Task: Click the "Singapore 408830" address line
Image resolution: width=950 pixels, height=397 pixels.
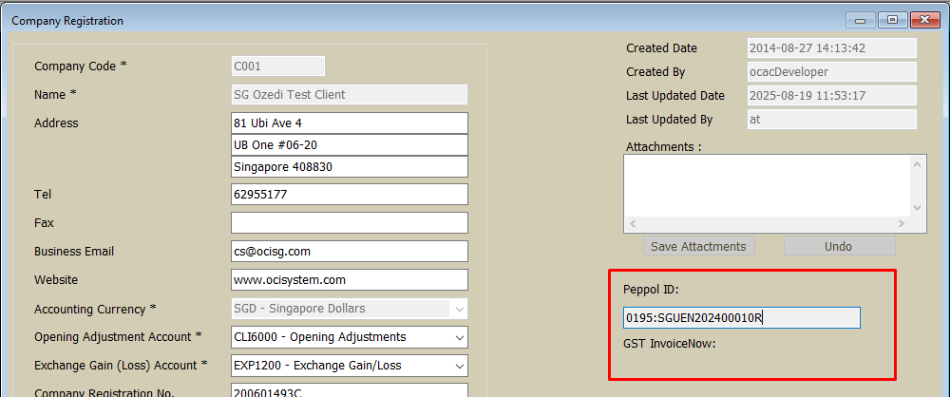Action: (x=349, y=166)
